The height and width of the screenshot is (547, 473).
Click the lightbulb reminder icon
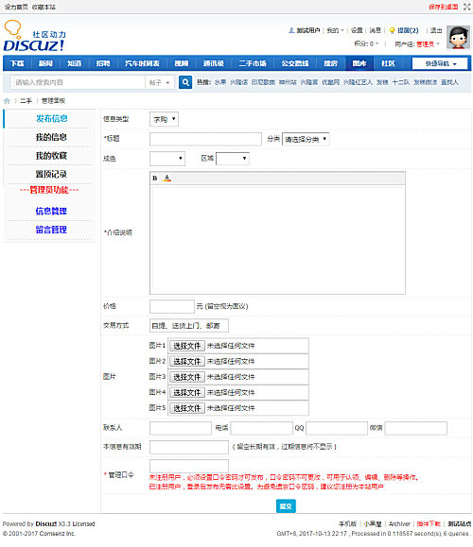[392, 30]
